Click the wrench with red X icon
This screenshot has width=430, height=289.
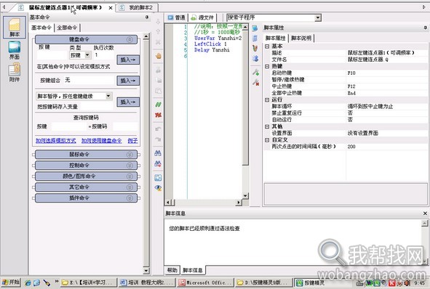(255, 82)
